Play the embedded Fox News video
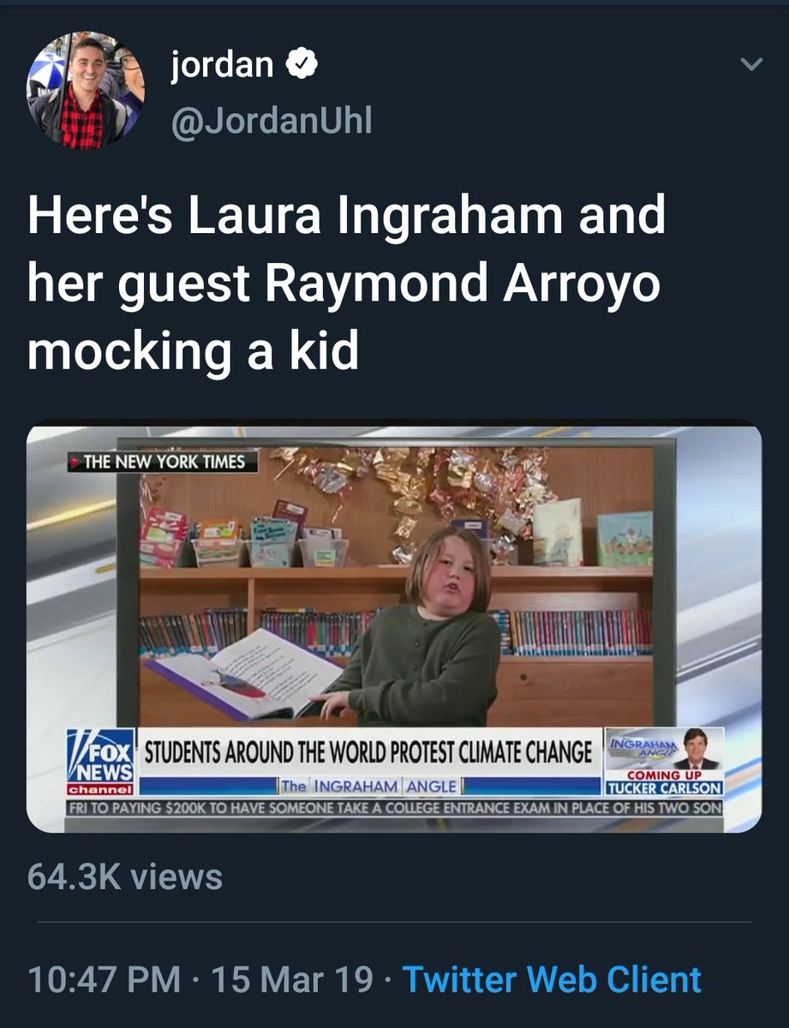The width and height of the screenshot is (789, 1028). tap(394, 629)
